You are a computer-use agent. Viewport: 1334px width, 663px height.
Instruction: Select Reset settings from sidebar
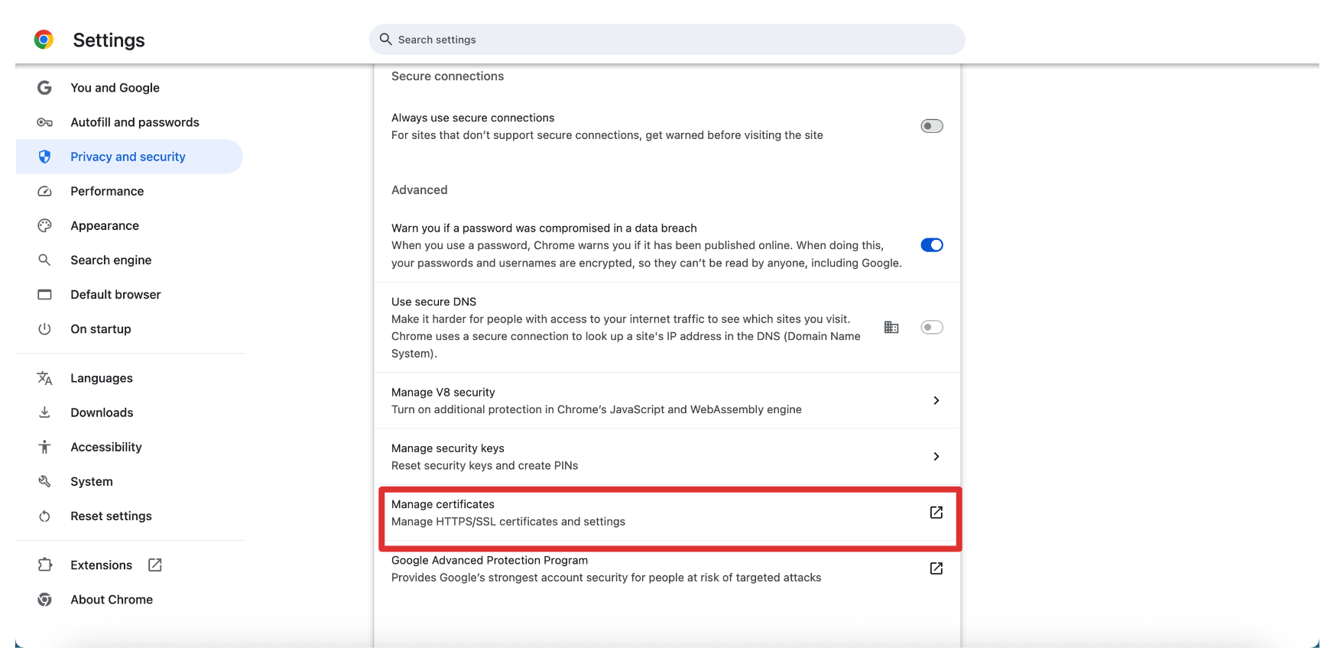(x=111, y=516)
